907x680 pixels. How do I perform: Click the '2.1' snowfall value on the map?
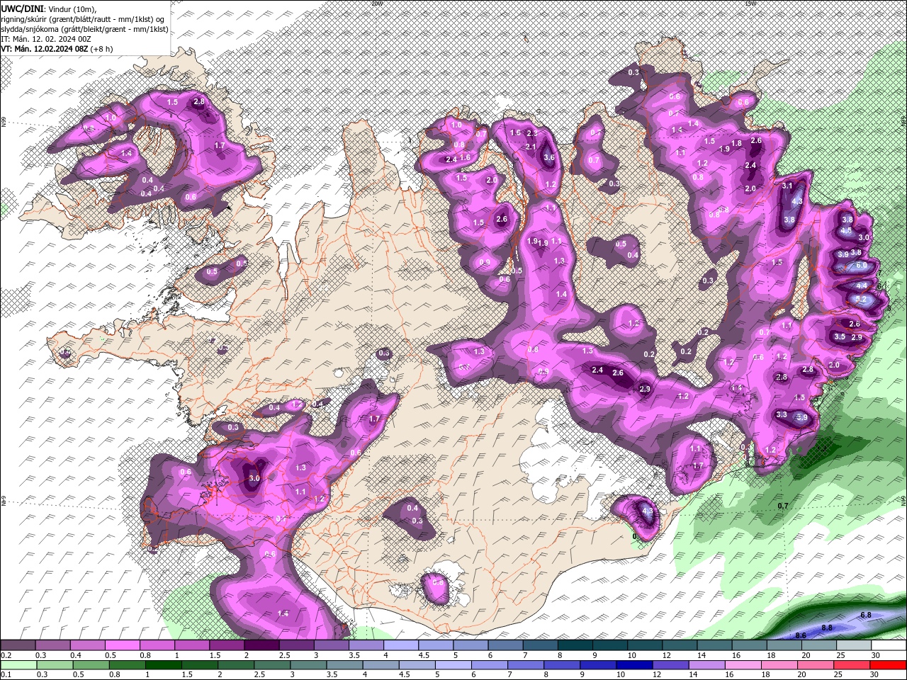click(531, 147)
